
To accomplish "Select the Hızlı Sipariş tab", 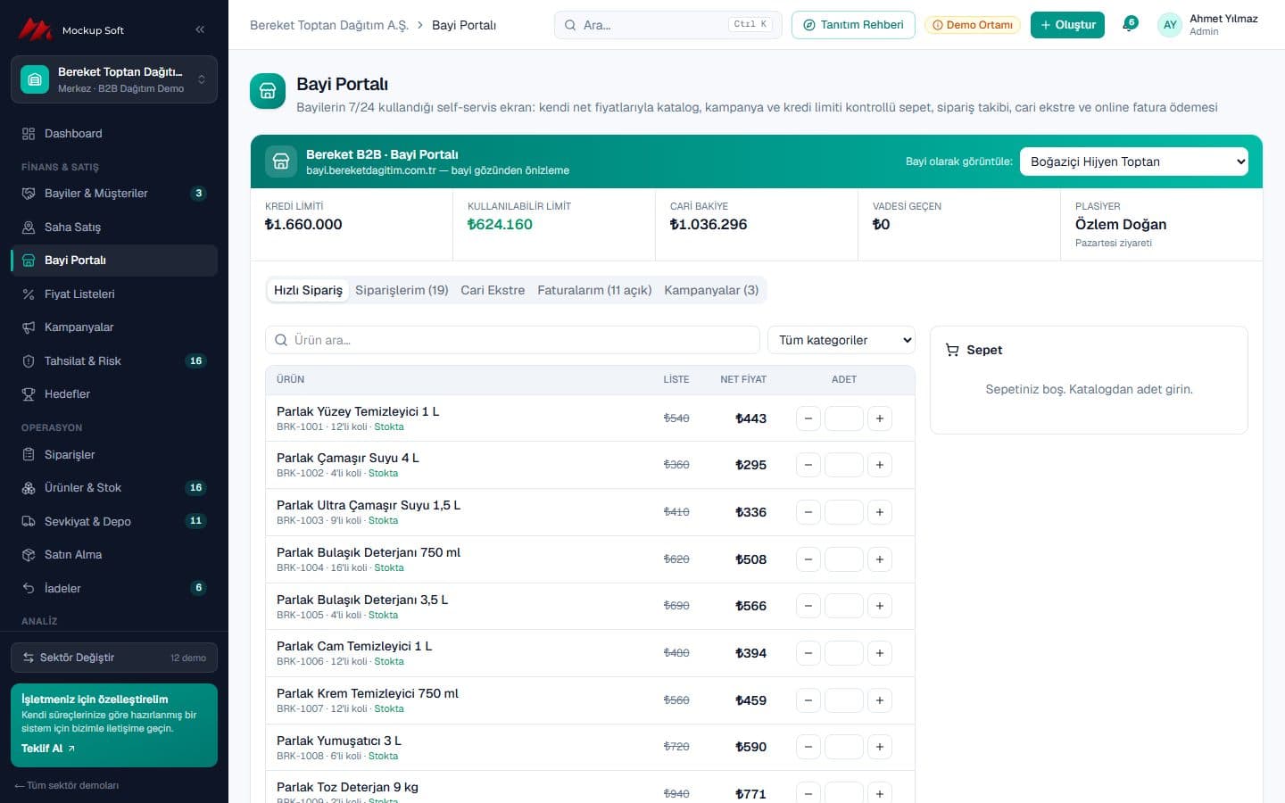I will (308, 290).
